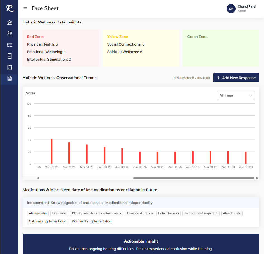Select the Face Sheet document sidebar icon
The image size is (264, 254).
pos(9,79)
